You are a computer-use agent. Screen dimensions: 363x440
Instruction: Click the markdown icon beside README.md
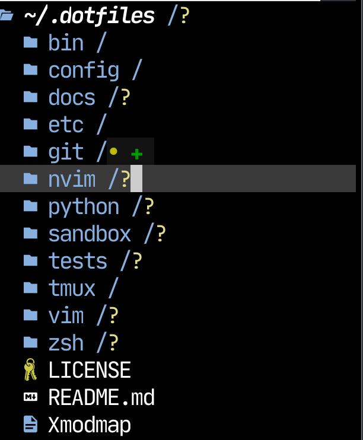(31, 397)
